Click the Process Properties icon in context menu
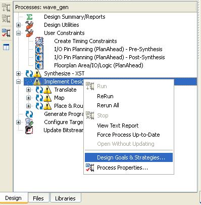Viewport: 201px width, 205px height. point(90,168)
